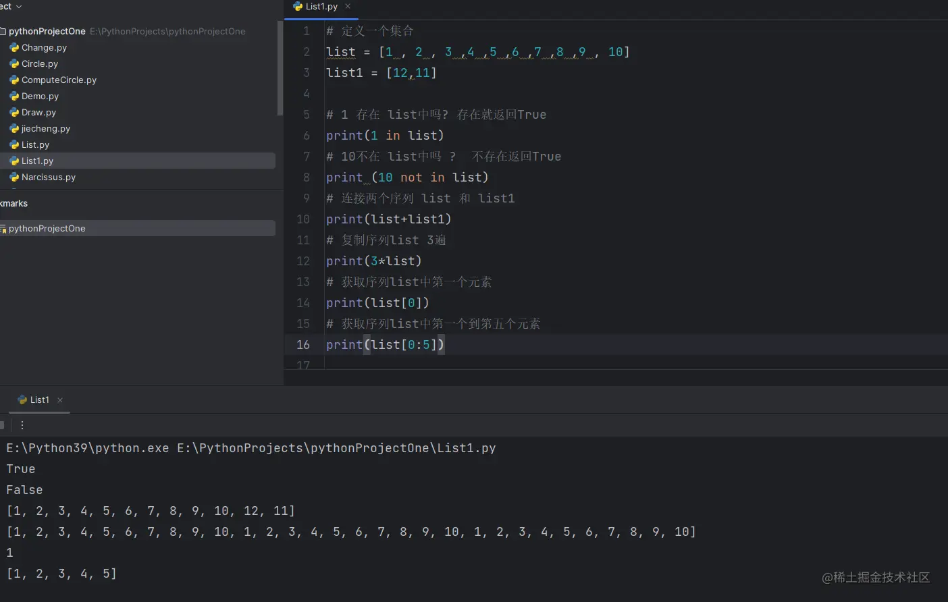Open ComputeCircle.py file
Screen dimensions: 948x602
59,80
